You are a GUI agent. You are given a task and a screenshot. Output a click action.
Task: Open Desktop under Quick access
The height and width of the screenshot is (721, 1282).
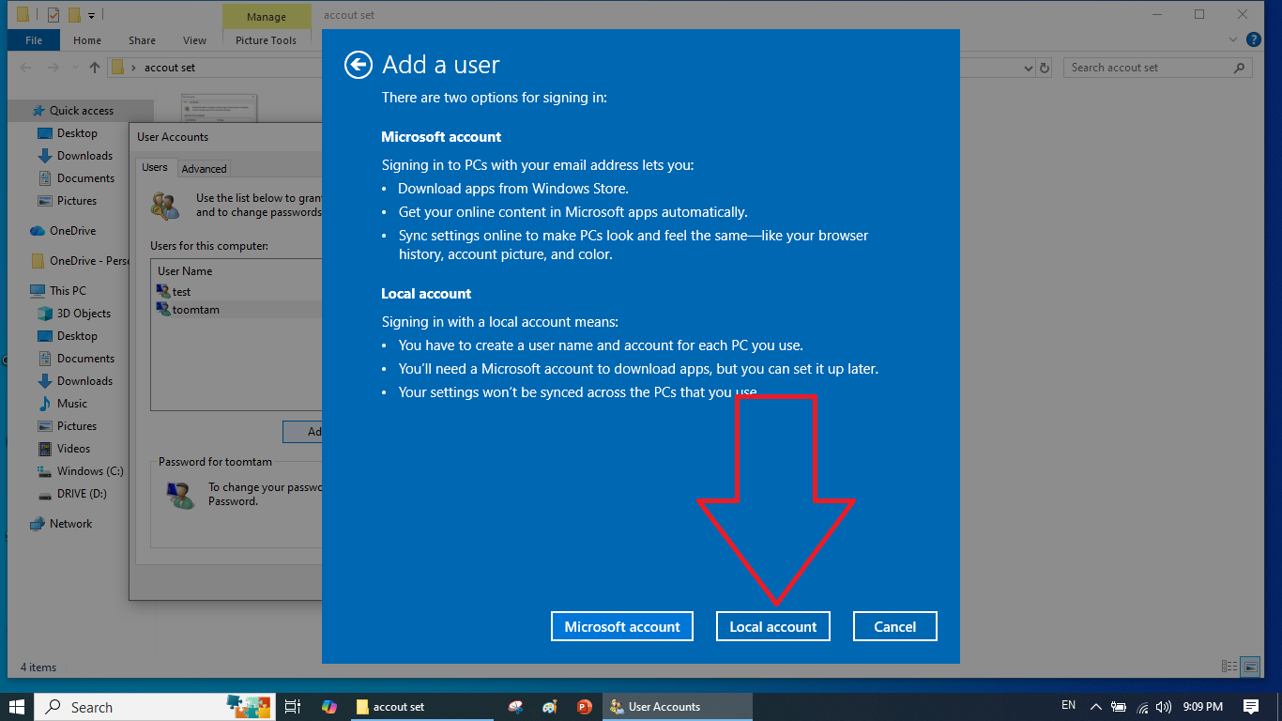[77, 133]
